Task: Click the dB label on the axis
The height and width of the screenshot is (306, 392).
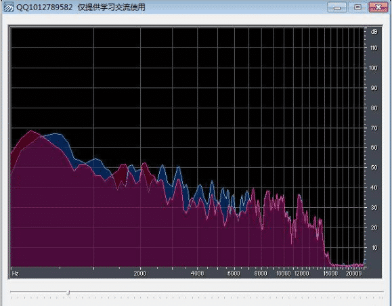Action: 374,32
